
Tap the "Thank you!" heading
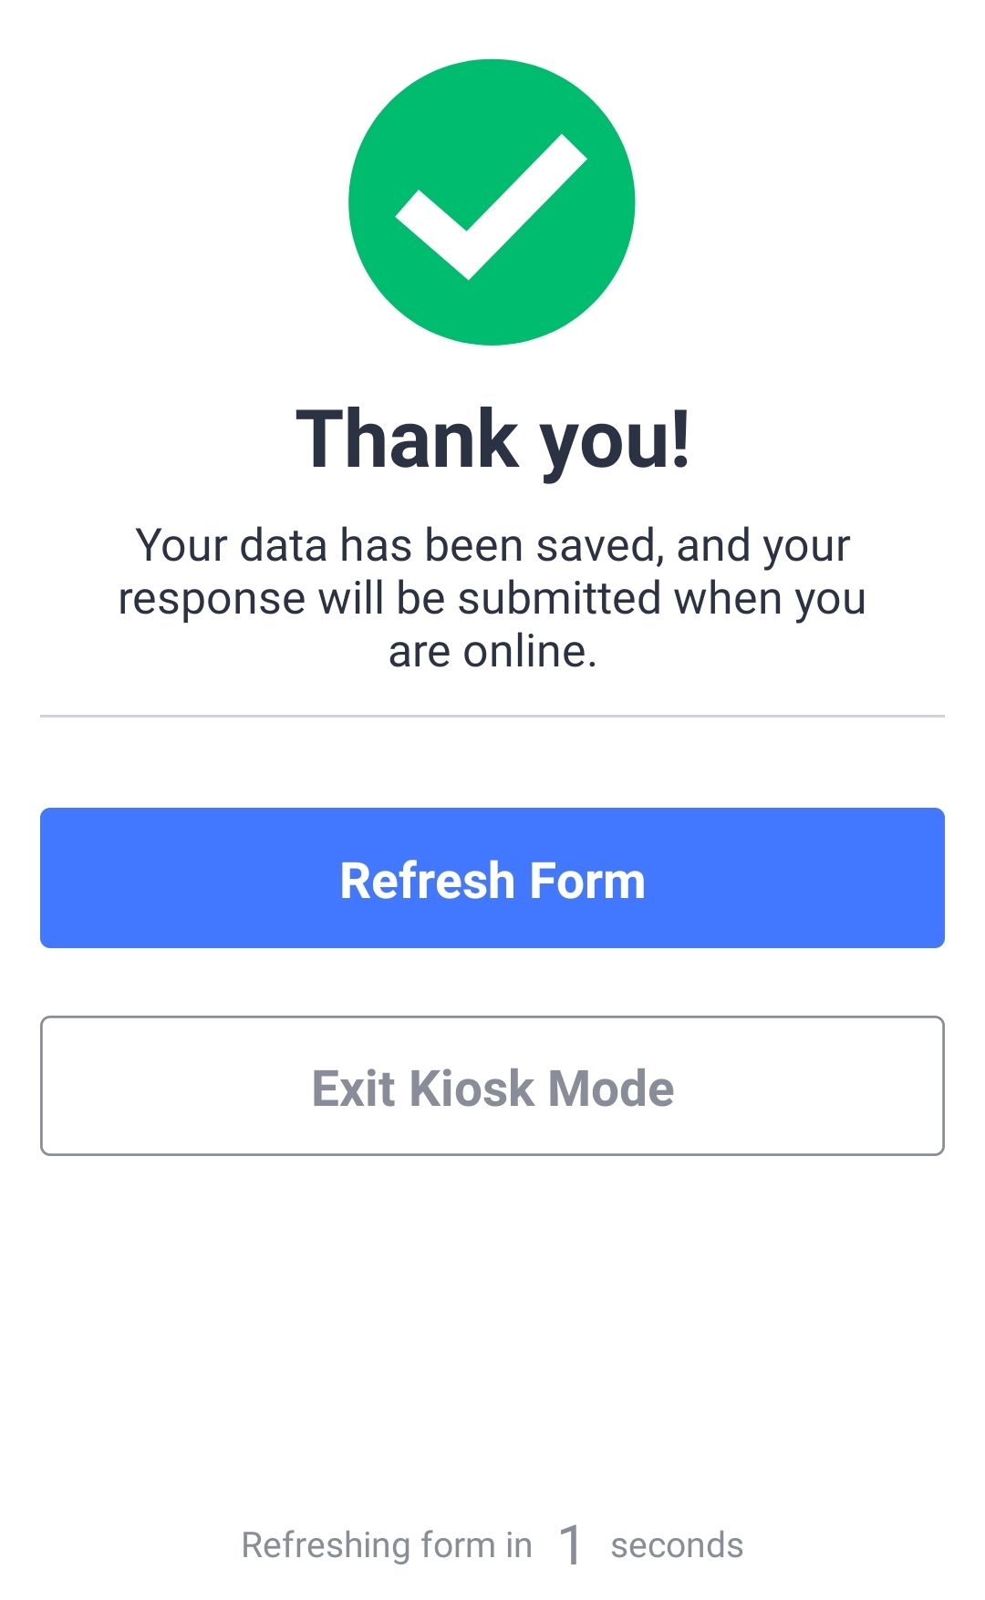pyautogui.click(x=493, y=439)
